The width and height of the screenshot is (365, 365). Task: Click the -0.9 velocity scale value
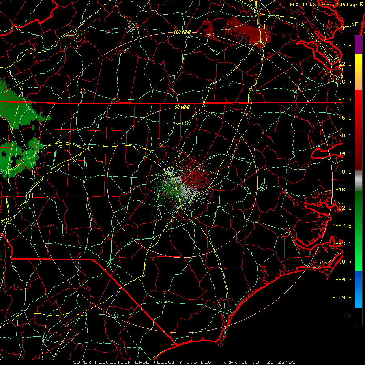[x=345, y=172]
